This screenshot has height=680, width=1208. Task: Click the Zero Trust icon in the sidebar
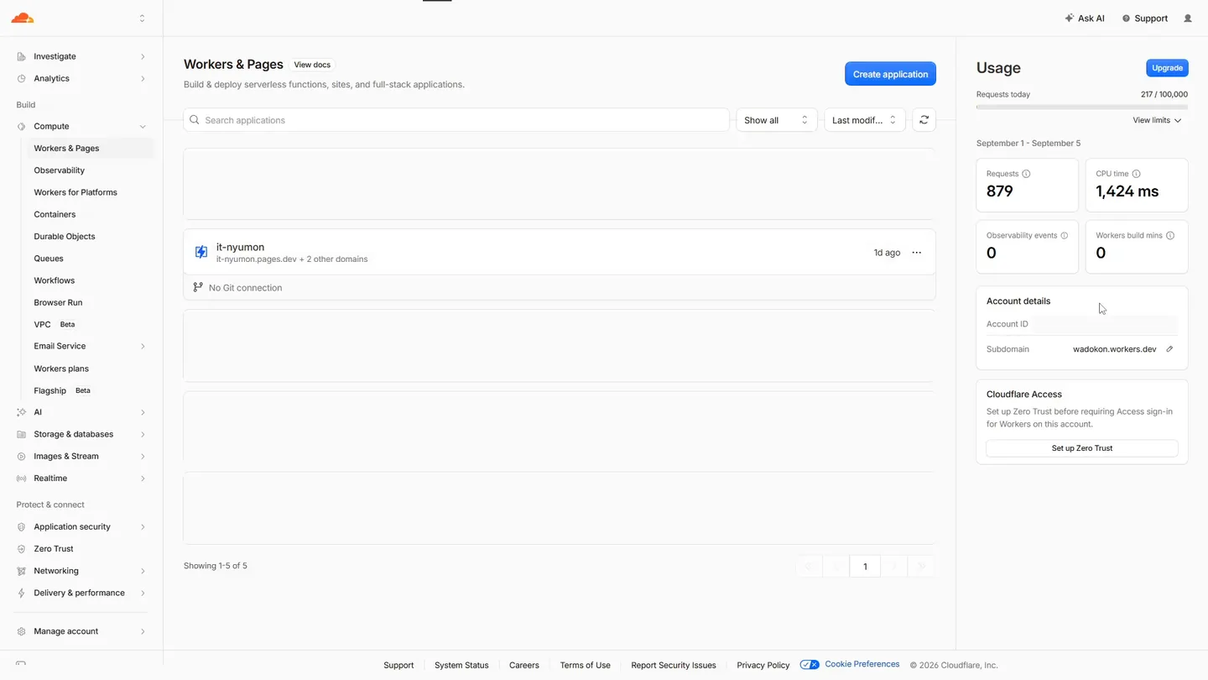(21, 549)
